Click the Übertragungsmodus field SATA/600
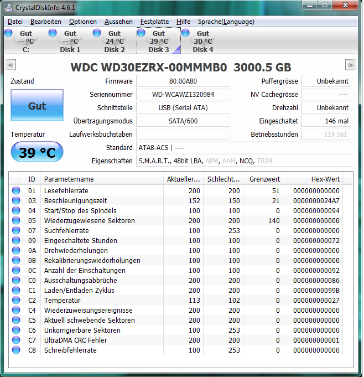364x377 pixels. (183, 121)
